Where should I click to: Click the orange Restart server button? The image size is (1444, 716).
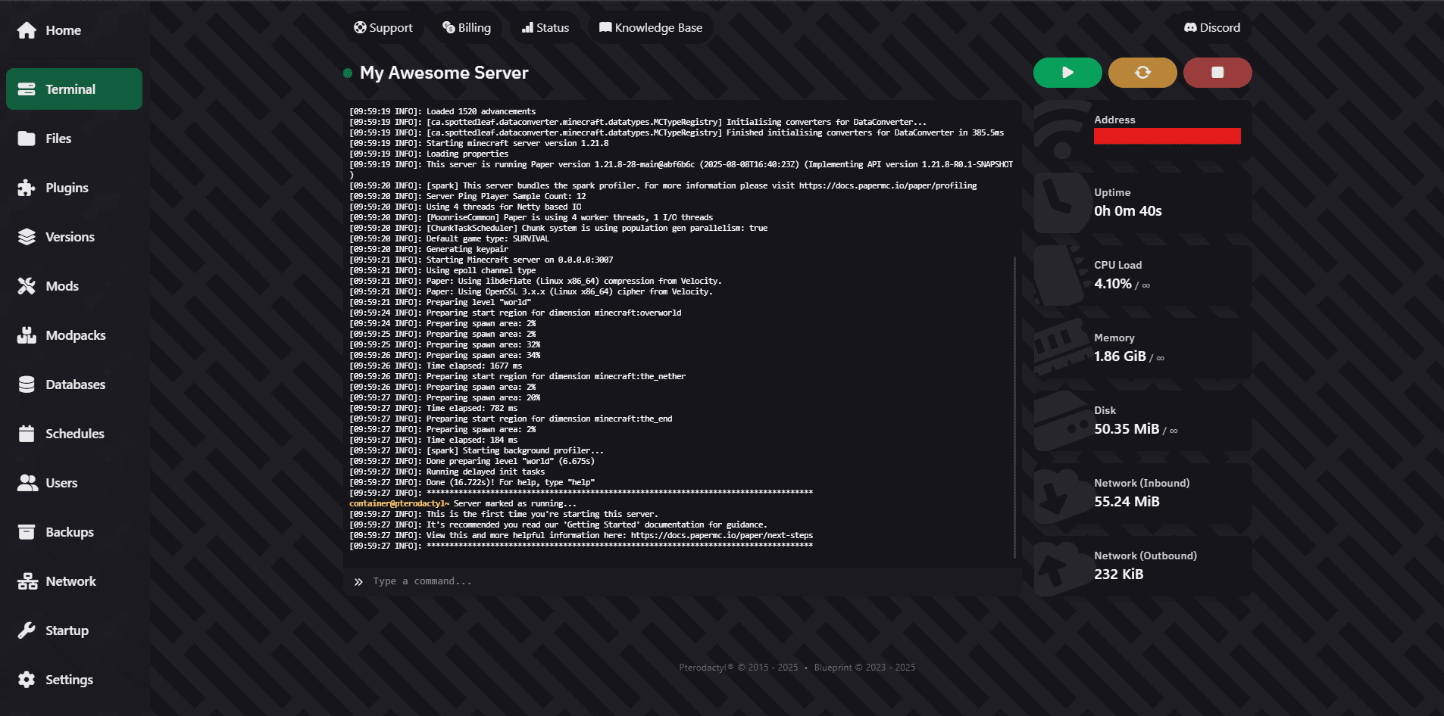[x=1142, y=73]
